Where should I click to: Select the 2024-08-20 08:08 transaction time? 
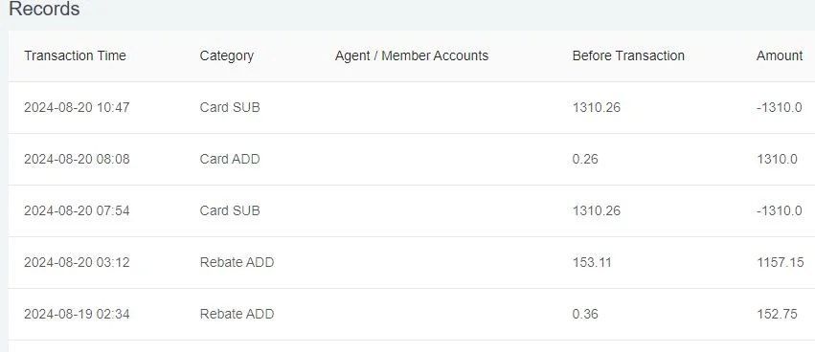click(x=77, y=159)
